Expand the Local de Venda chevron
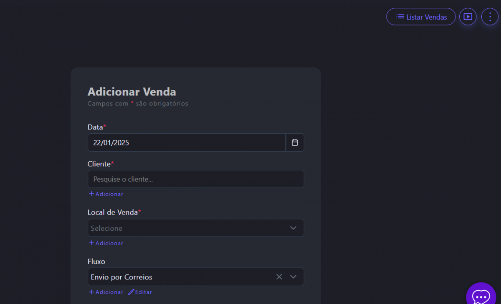The height and width of the screenshot is (304, 501). click(x=293, y=228)
